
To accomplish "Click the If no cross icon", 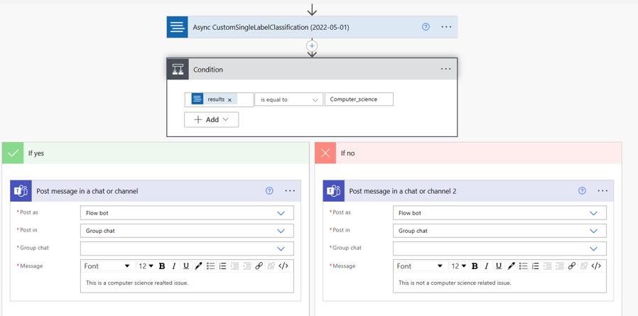I will [325, 153].
